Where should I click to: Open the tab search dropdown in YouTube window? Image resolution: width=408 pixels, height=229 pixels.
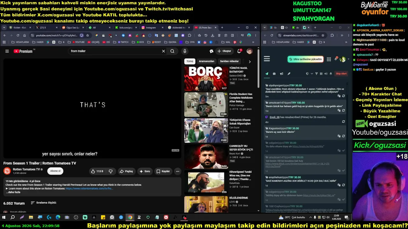(x=4, y=28)
